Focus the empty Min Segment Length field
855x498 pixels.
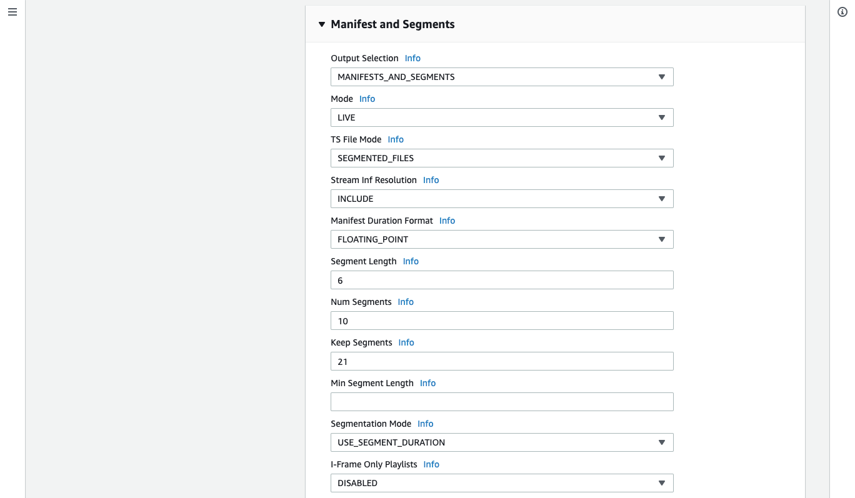pyautogui.click(x=502, y=402)
